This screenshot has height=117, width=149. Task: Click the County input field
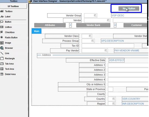coord(128,94)
